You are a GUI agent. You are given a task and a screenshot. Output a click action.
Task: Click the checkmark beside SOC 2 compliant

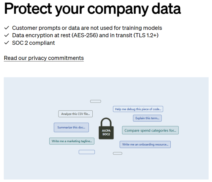6,43
